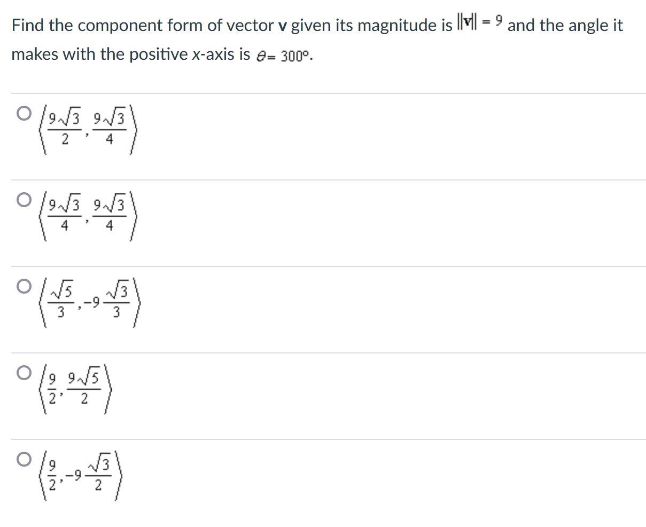Select the radio button for ⟨9/2, -9√3/2⟩
The width and height of the screenshot is (646, 527).
(x=24, y=458)
